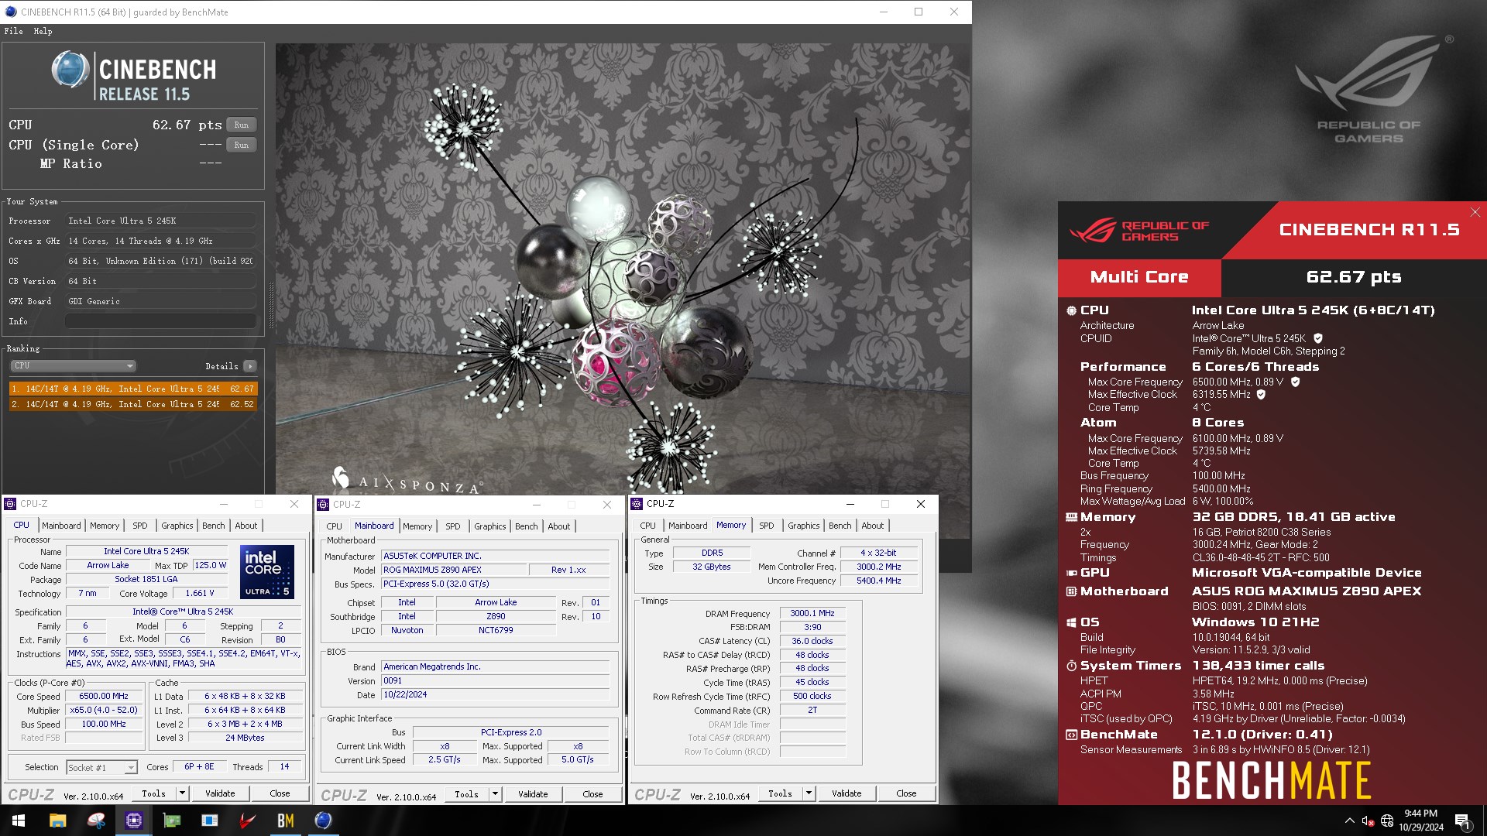Expand Tools dropdown arrow in third CPU-Z
1487x836 pixels.
(x=809, y=793)
